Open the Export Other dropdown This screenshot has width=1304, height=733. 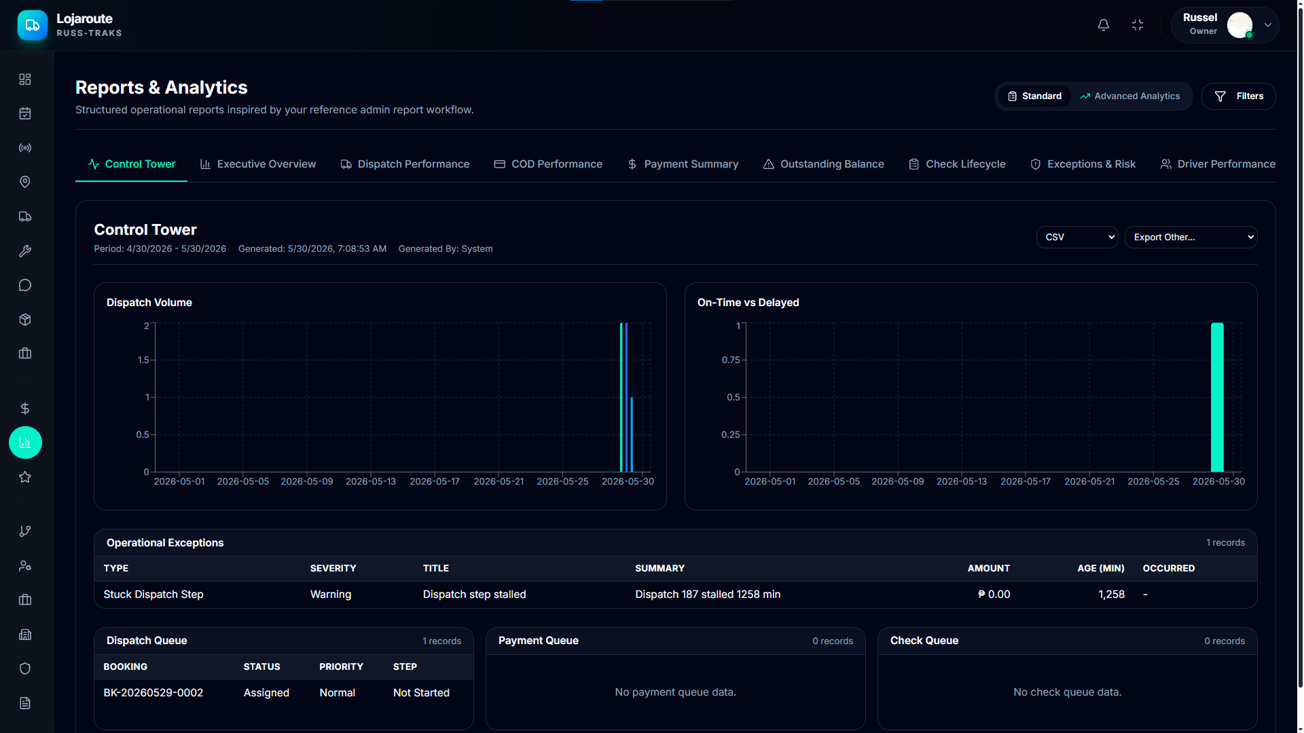[1191, 238]
